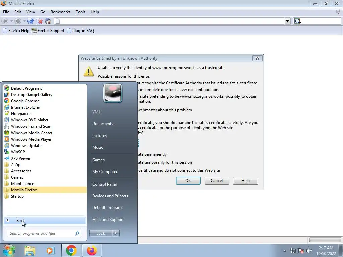Open the Help menu in menu bar

95,12
